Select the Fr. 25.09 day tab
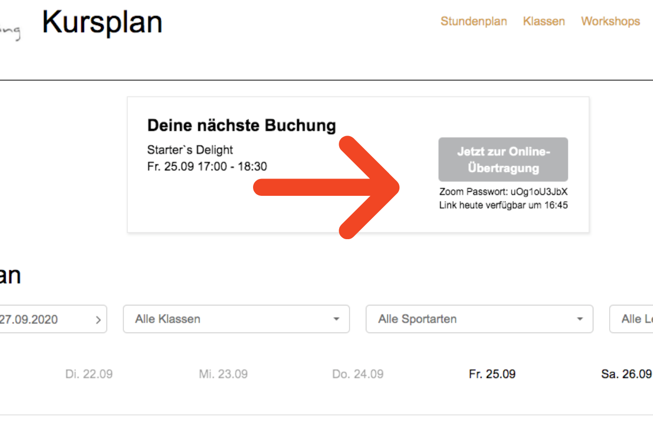The height and width of the screenshot is (435, 653). [x=492, y=374]
